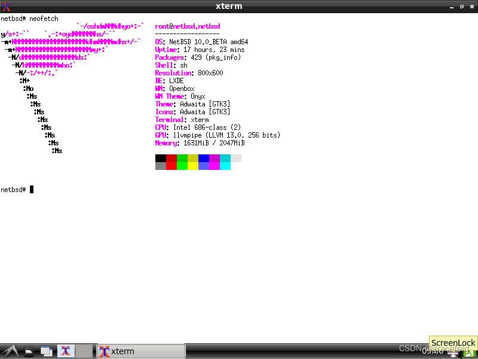Click the 'LXDE' desktop environment value

[176, 81]
